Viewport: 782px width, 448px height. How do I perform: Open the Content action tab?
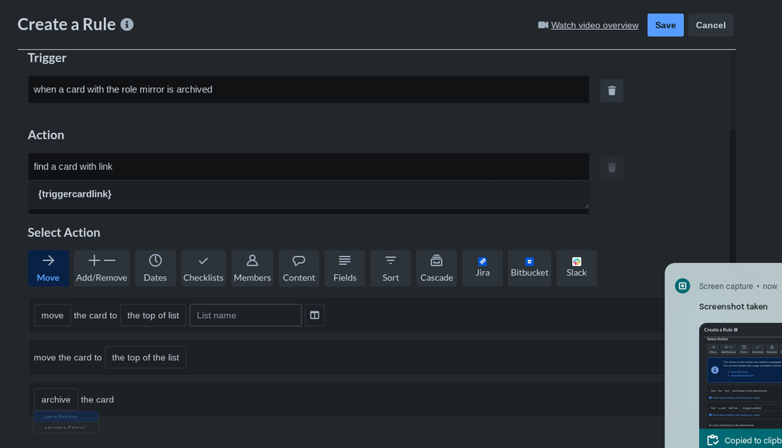(299, 269)
